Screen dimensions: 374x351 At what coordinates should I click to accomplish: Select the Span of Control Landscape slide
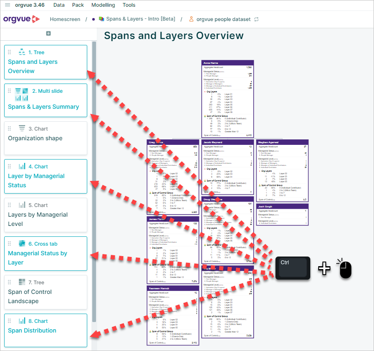[46, 292]
